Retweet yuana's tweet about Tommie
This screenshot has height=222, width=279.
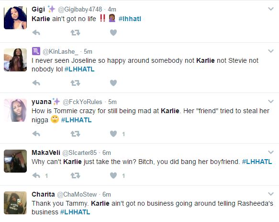pyautogui.click(x=75, y=134)
